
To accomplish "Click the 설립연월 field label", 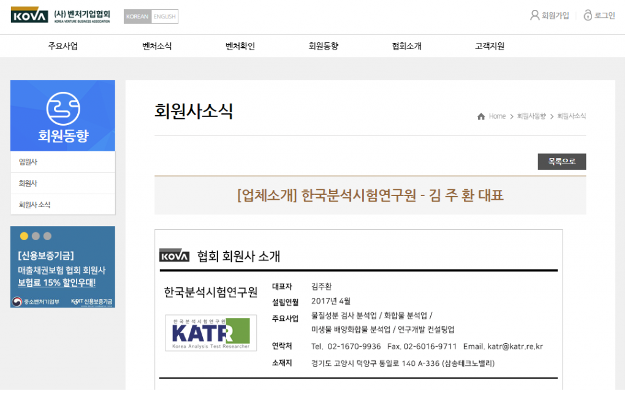I will coord(285,302).
